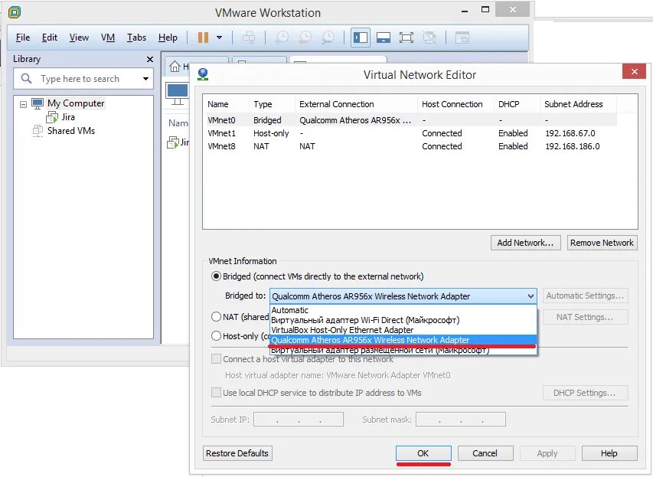Screen dimensions: 653x477
Task: Select the Bridged radio button
Action: point(216,276)
